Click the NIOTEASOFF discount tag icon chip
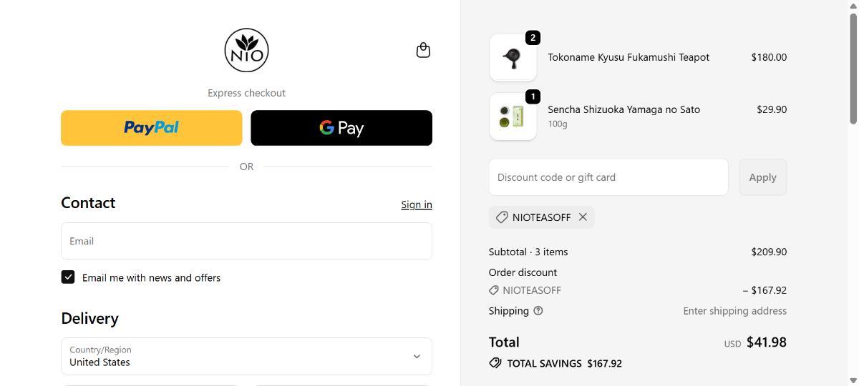This screenshot has height=386, width=859. coord(502,217)
